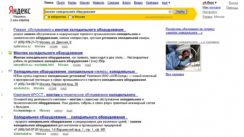244x137 pixels.
Task: Open address 'Москва, ул. Донская, 8'
Action: tap(55, 42)
